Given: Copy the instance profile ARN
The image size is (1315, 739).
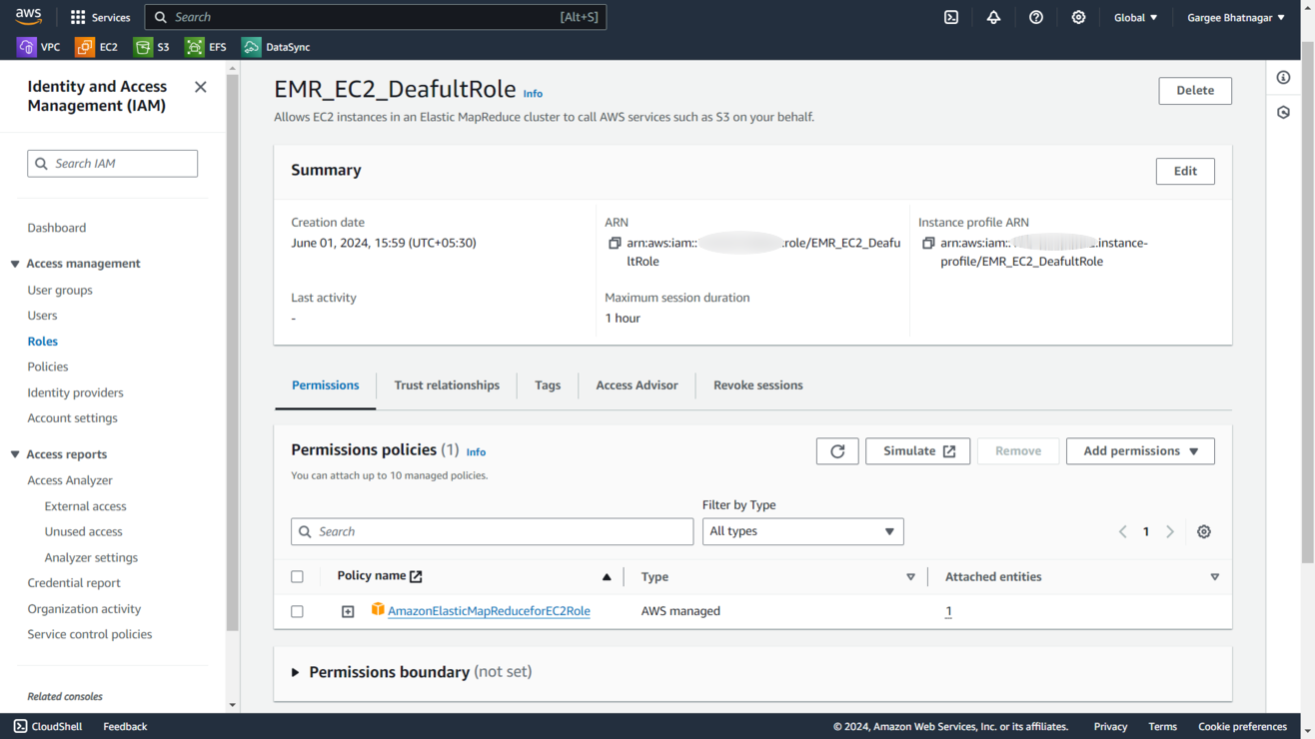Looking at the screenshot, I should (928, 244).
